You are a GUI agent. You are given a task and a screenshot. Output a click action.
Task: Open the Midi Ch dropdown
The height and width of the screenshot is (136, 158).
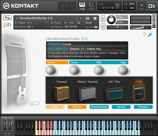tap(31, 27)
